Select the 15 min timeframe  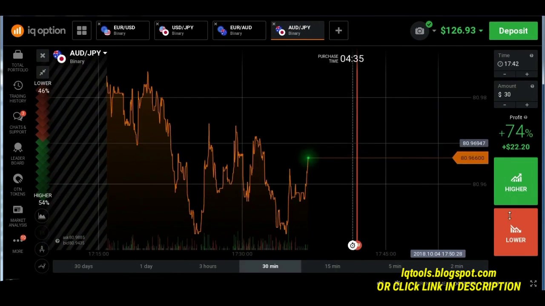333,266
